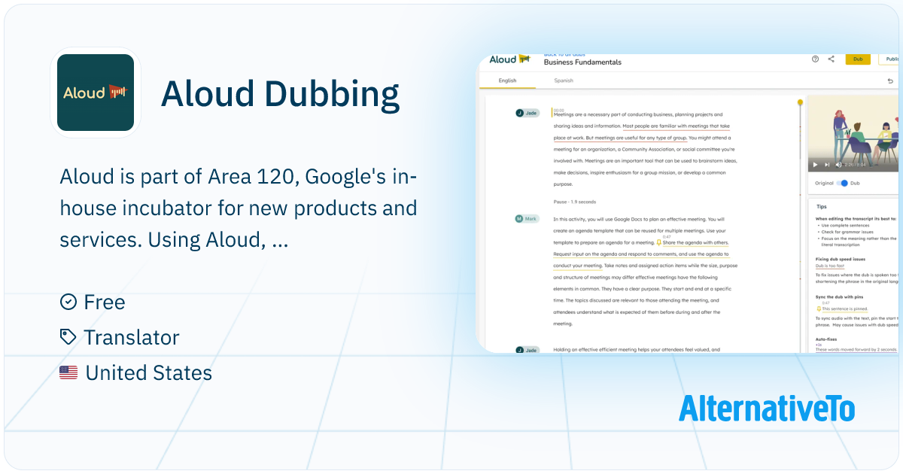The height and width of the screenshot is (474, 903).
Task: Click the 'Aloud is part of Area 120' description
Action: click(x=239, y=209)
